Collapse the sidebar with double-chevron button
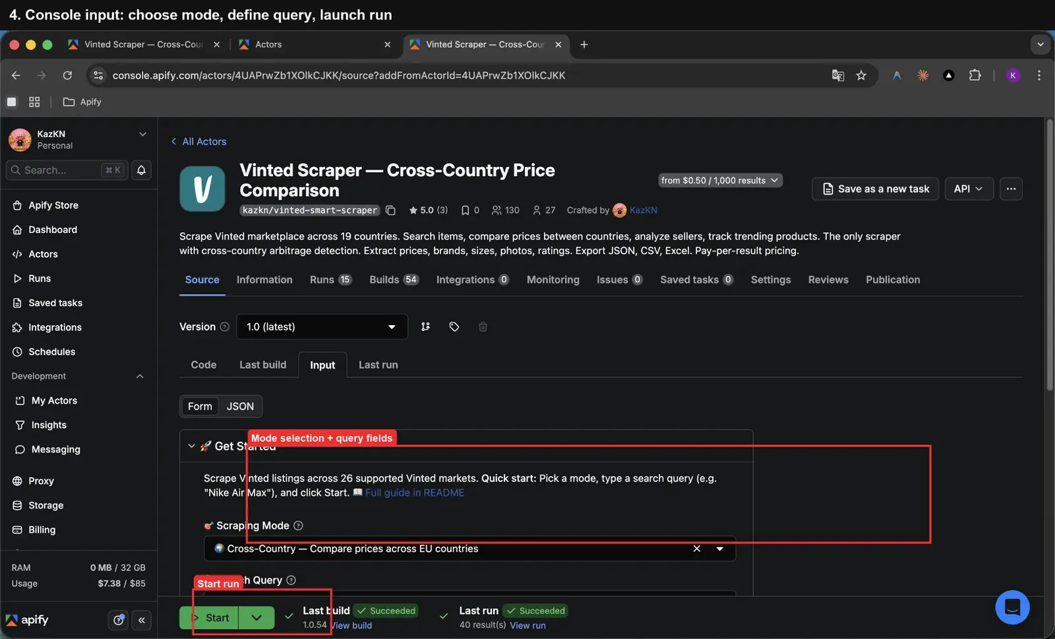The height and width of the screenshot is (639, 1055). click(142, 620)
